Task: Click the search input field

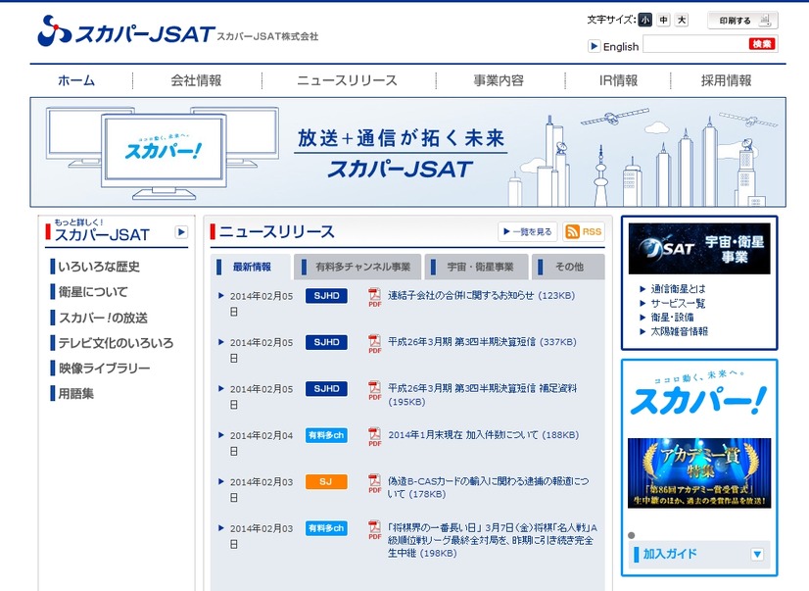Action: [x=694, y=44]
